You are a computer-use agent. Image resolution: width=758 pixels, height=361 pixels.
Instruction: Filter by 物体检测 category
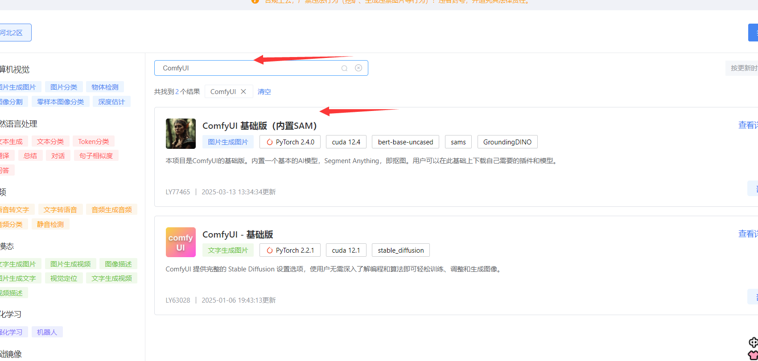pos(105,87)
